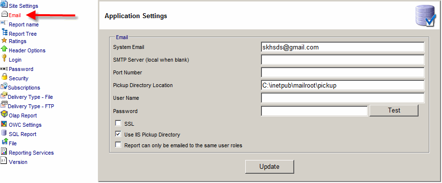
Task: Open the Reporting Services link
Action: 31,153
